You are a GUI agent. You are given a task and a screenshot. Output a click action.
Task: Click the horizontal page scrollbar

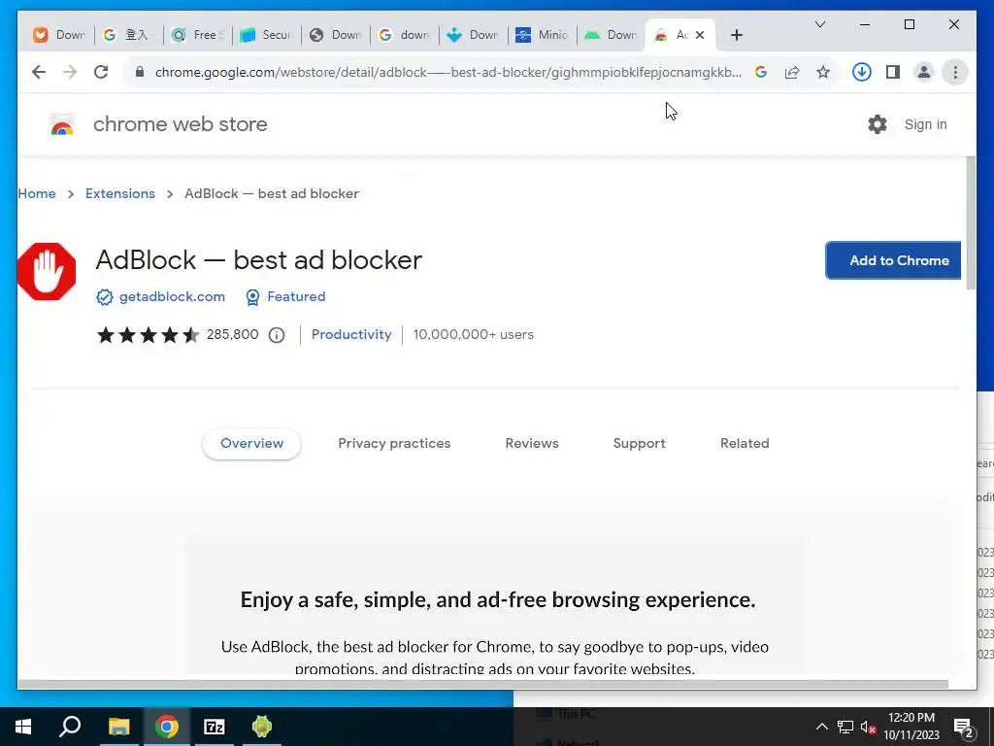tap(483, 685)
